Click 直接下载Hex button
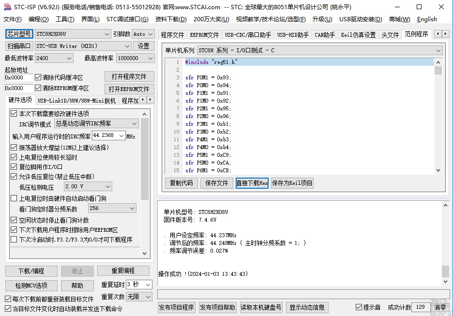Viewport: 453px width, 316px height. click(x=252, y=183)
